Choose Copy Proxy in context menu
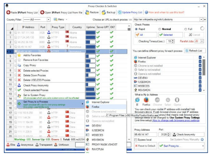This screenshot has width=211, height=156. 51,65
